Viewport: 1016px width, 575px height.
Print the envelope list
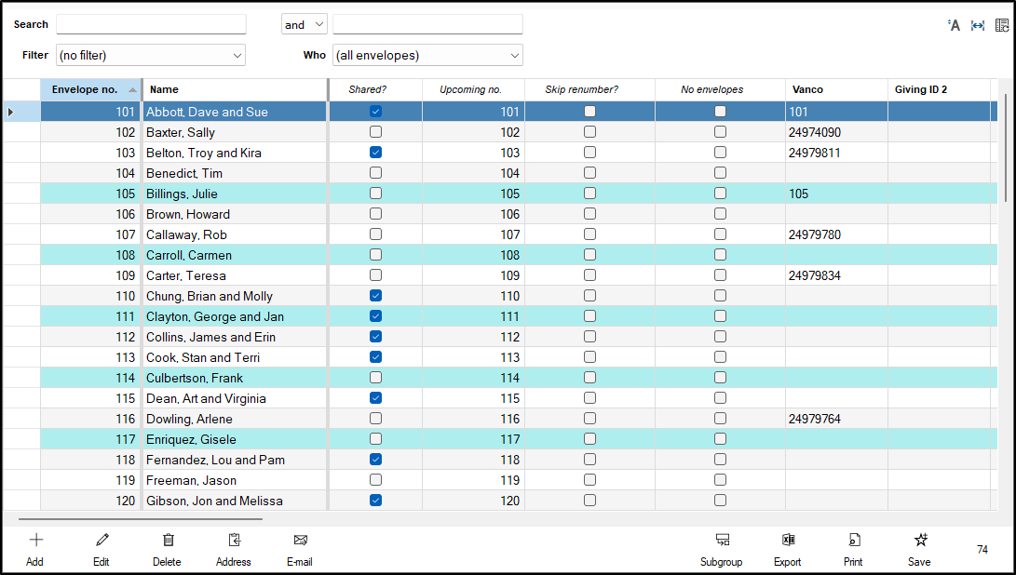(x=853, y=541)
